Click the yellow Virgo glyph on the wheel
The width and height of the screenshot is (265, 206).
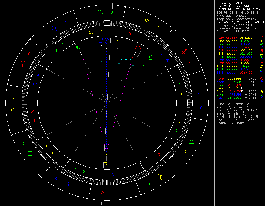160,177
